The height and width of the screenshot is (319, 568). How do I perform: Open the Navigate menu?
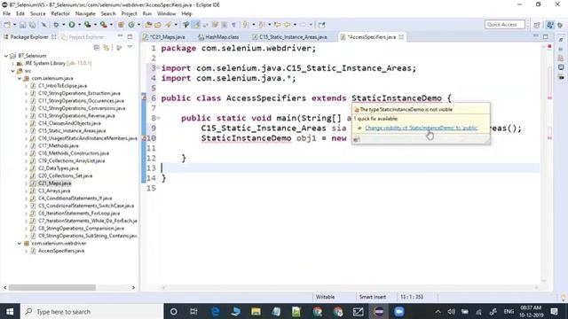pos(85,14)
